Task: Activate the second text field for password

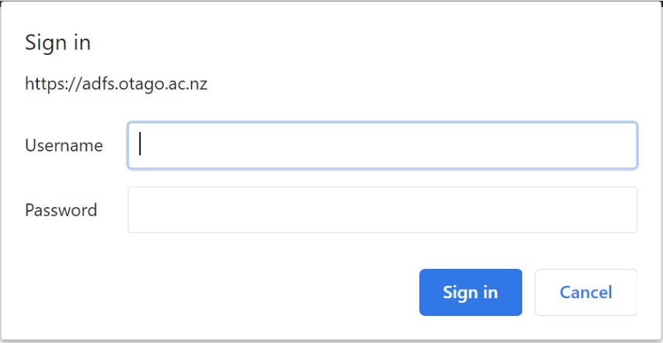Action: (x=382, y=209)
